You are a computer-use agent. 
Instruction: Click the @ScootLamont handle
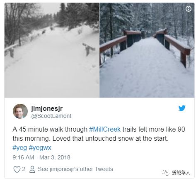[51, 116]
